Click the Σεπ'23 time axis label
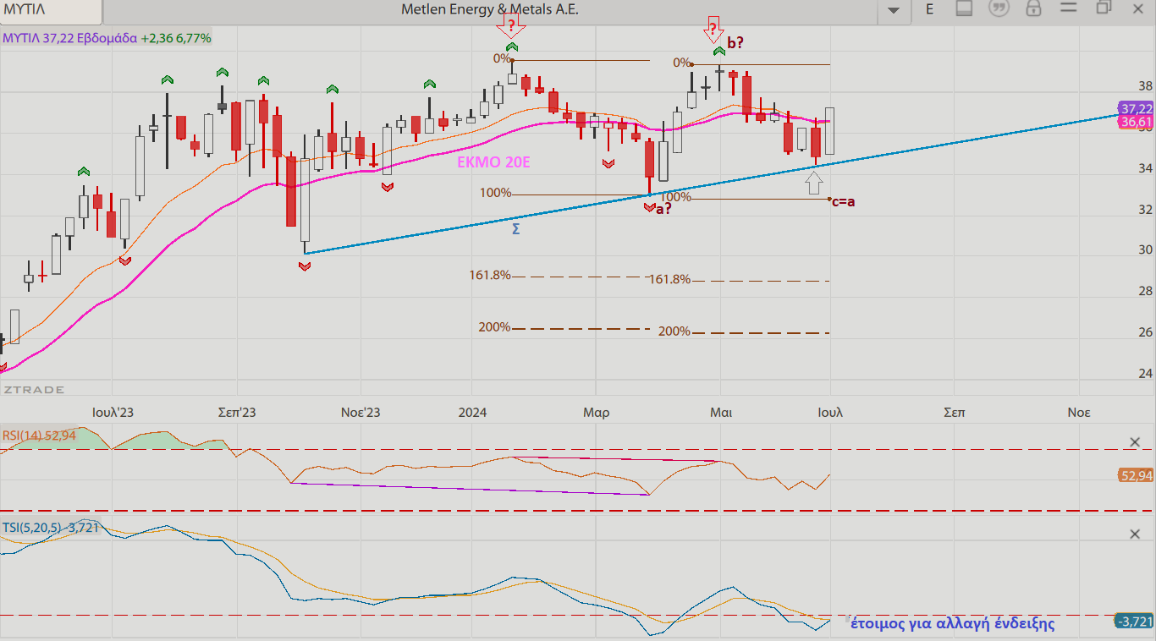The width and height of the screenshot is (1156, 641). (237, 413)
